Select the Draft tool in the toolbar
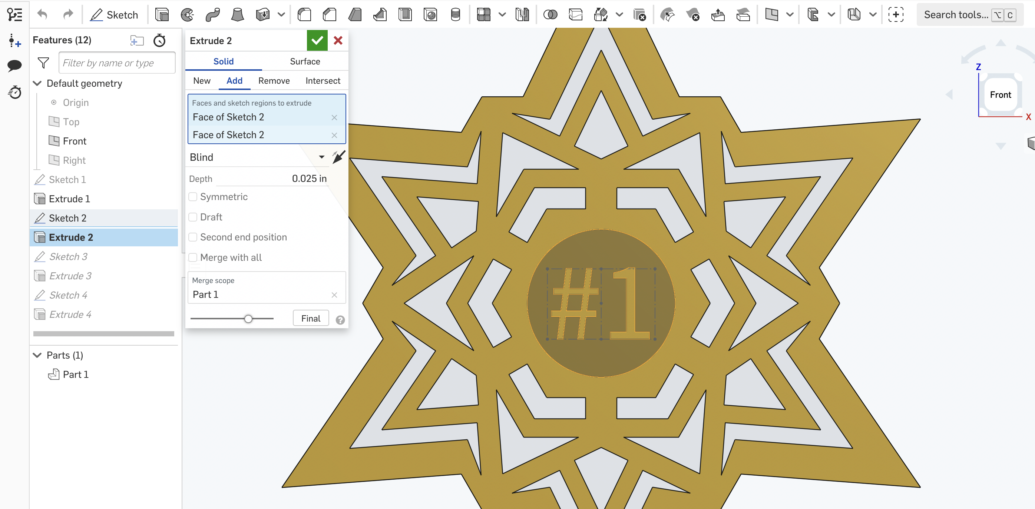The width and height of the screenshot is (1035, 509). point(355,15)
